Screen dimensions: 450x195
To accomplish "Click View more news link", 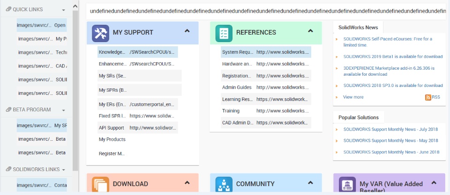I will coord(353,97).
